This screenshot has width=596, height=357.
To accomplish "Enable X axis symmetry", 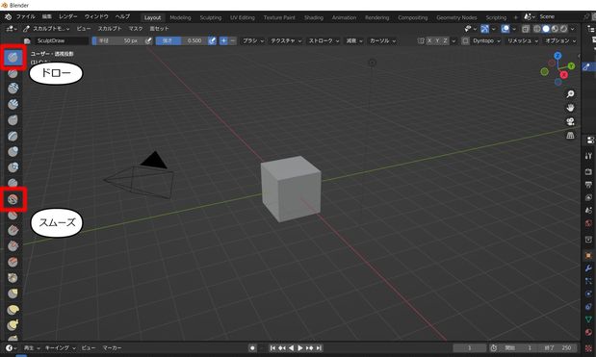I will [x=429, y=40].
